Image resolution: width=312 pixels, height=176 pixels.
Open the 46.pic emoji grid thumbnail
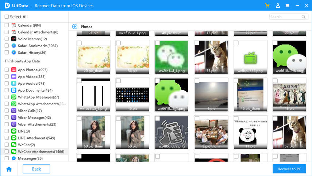click(132, 95)
